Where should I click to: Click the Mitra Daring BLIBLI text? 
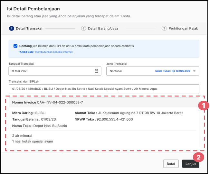click(29, 113)
